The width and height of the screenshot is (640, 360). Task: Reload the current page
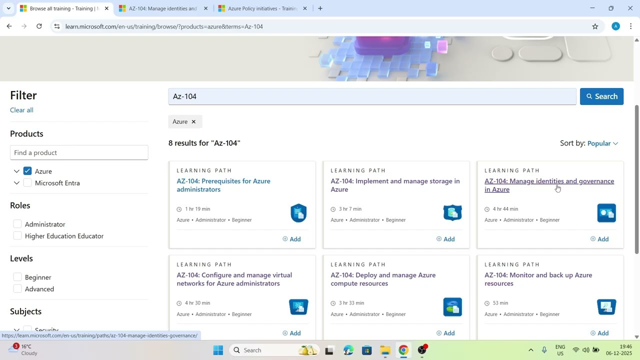[x=39, y=26]
